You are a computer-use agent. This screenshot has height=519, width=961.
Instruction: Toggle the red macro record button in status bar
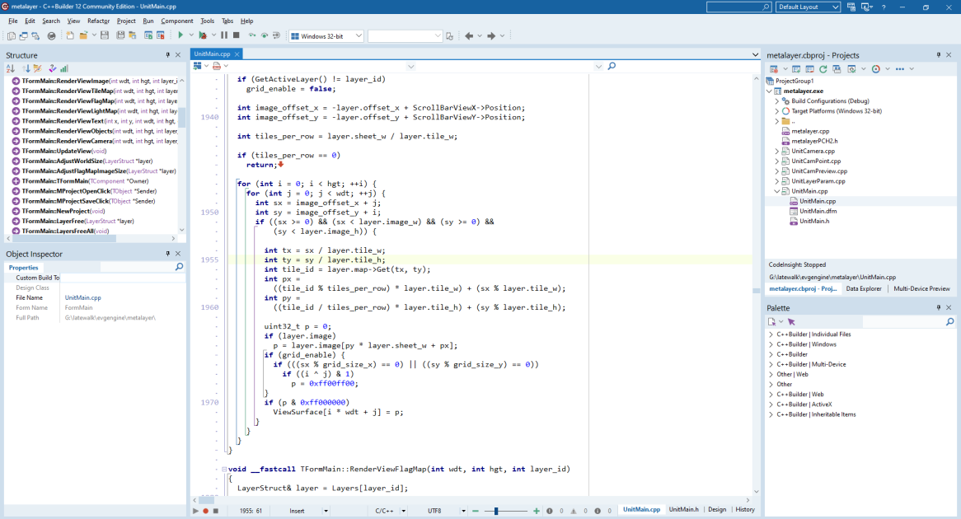coord(206,511)
